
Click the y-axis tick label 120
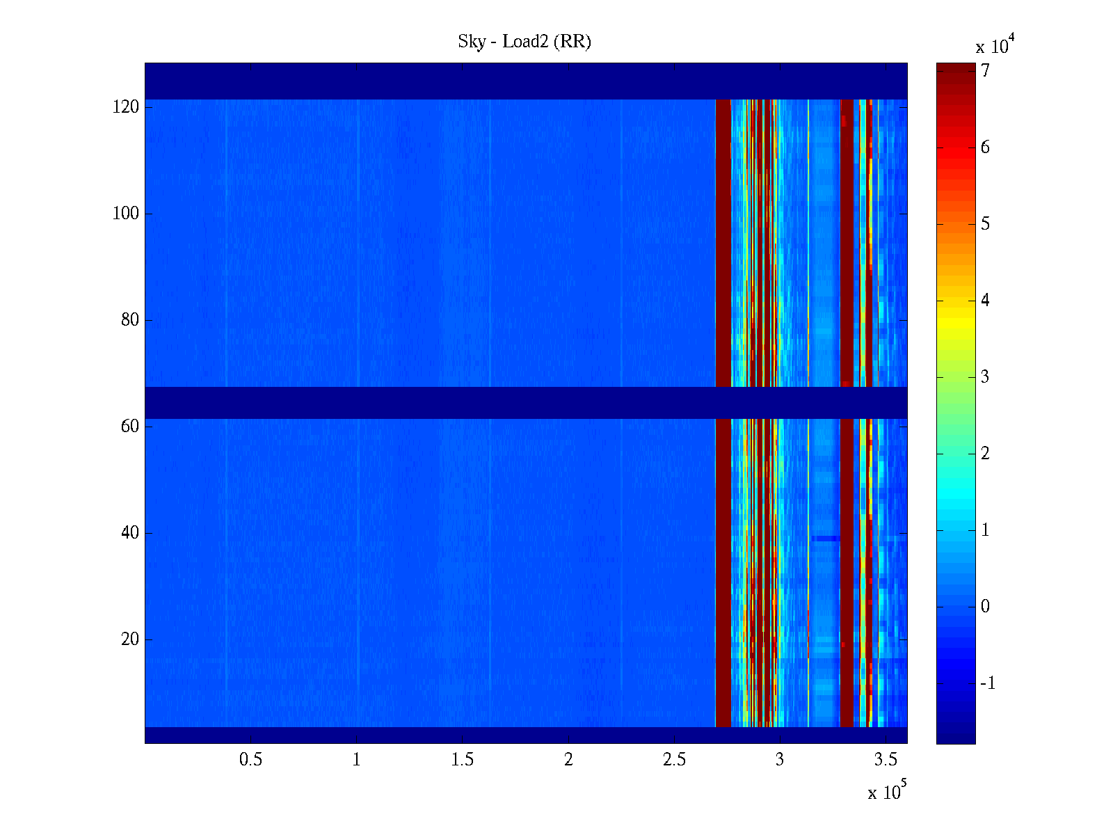click(x=126, y=107)
